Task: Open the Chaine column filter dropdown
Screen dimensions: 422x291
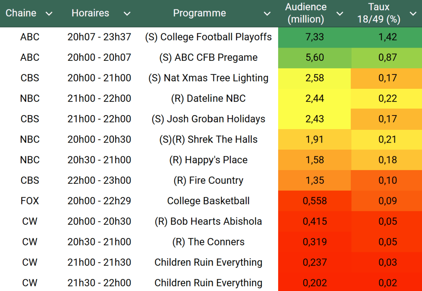Action: [x=49, y=14]
